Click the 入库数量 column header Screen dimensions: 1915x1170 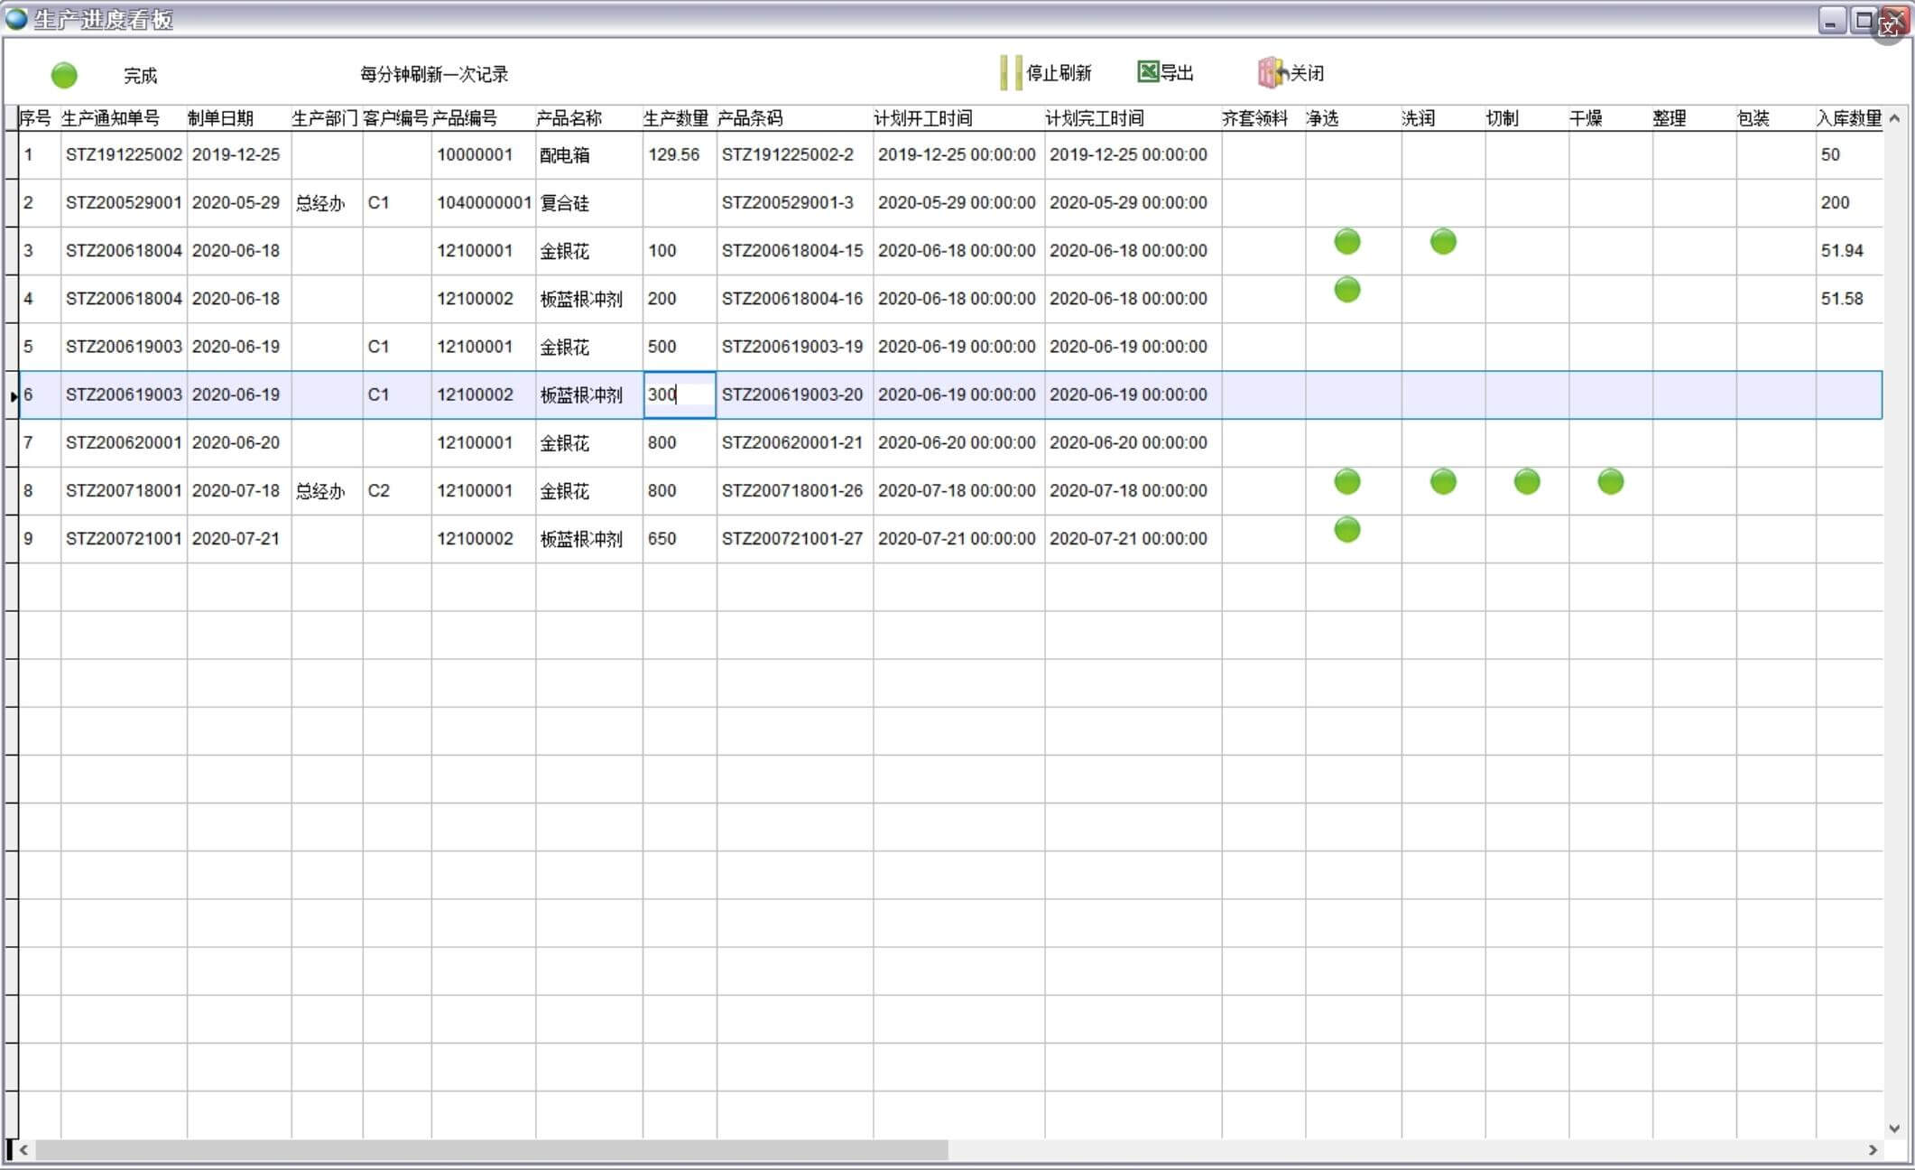(1848, 118)
